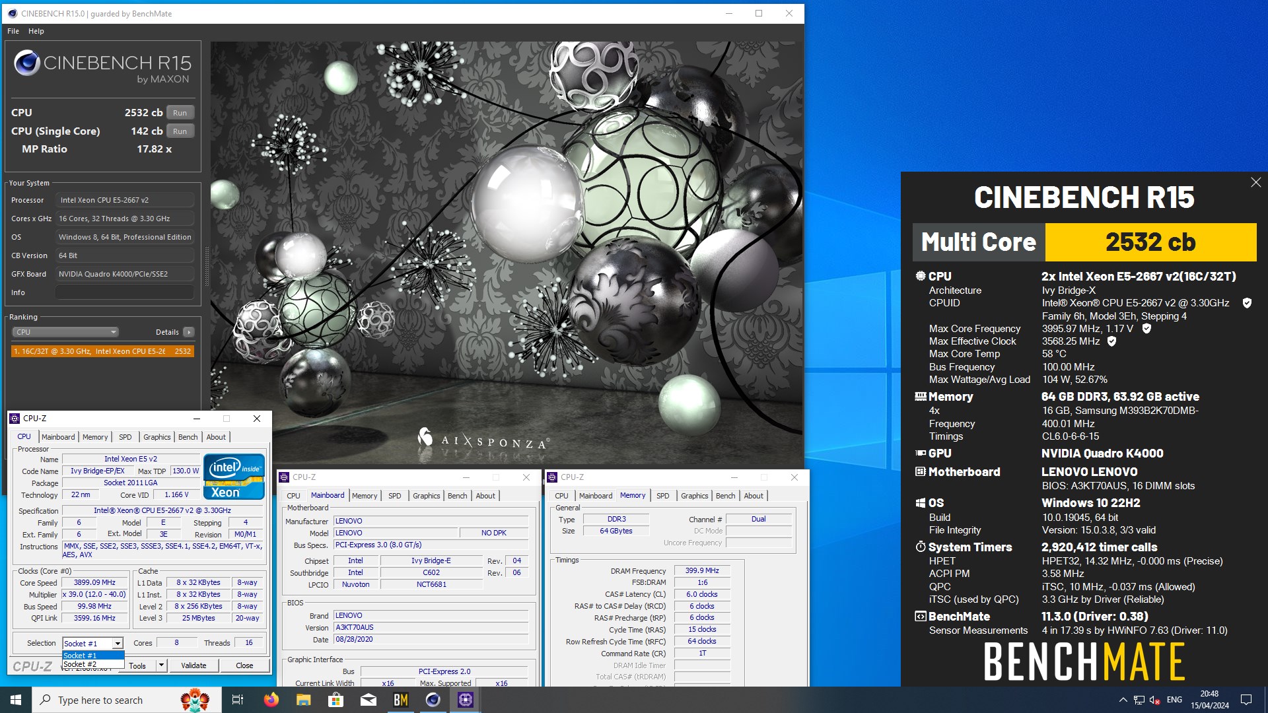Show hidden tray icons

1123,700
